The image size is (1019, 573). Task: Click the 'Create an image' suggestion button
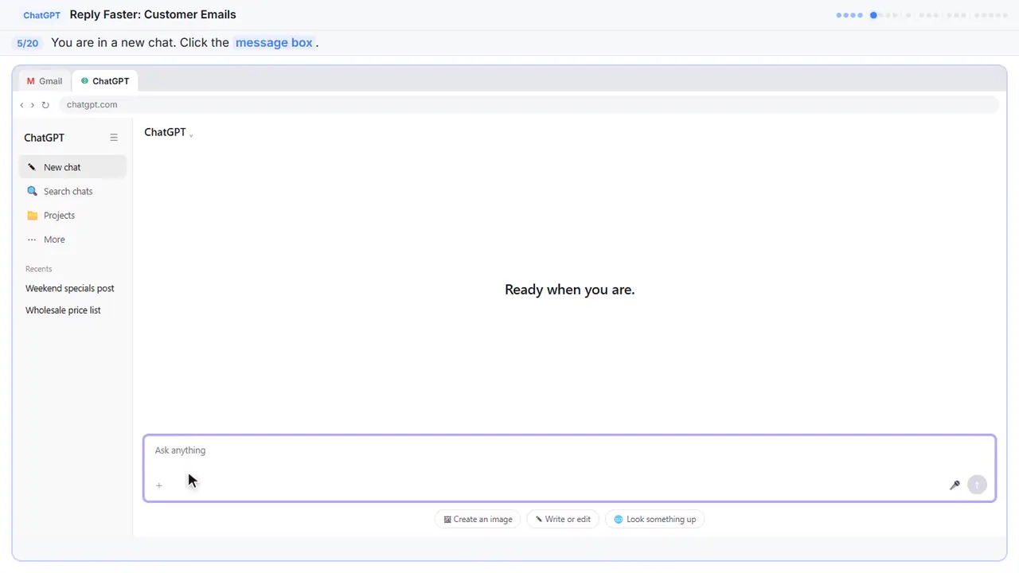pyautogui.click(x=478, y=519)
